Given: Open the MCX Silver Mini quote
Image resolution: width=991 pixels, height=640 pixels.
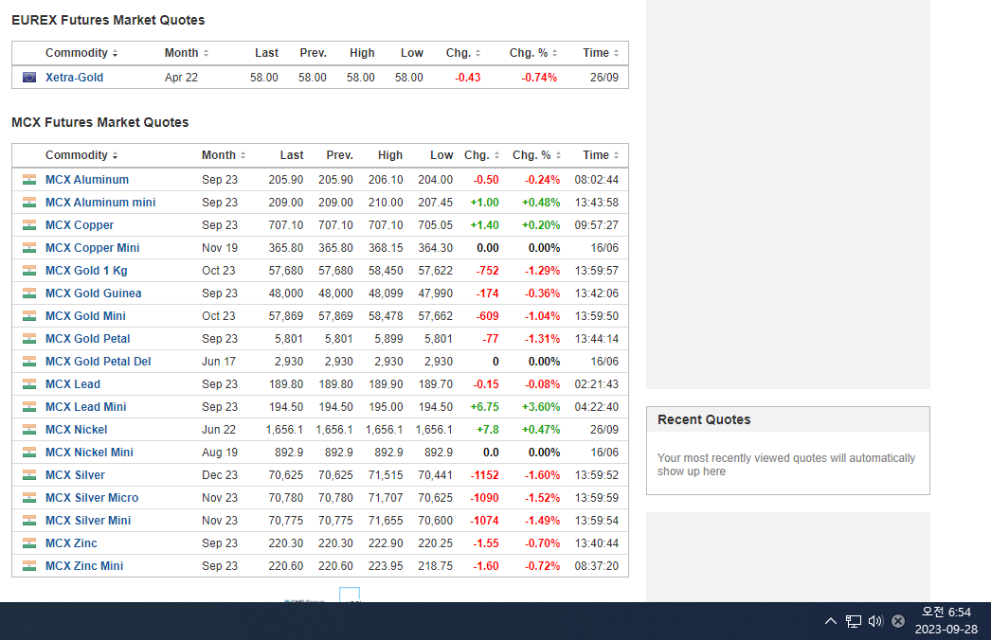Looking at the screenshot, I should click(x=88, y=521).
